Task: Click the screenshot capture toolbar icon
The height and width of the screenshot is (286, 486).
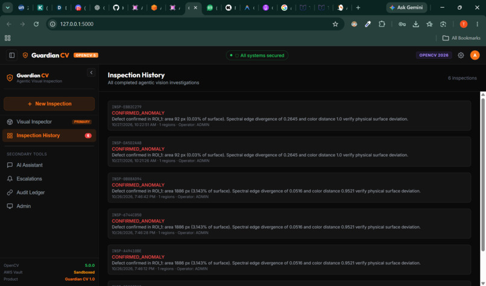Action: tap(443, 24)
